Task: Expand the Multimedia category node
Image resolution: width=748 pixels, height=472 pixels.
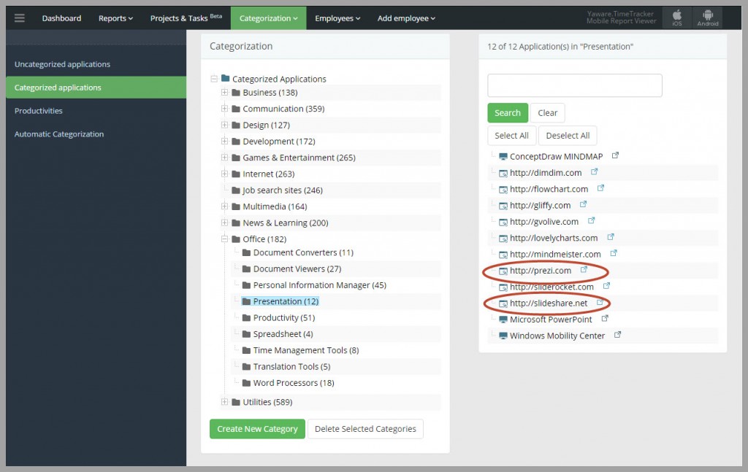Action: [x=224, y=206]
